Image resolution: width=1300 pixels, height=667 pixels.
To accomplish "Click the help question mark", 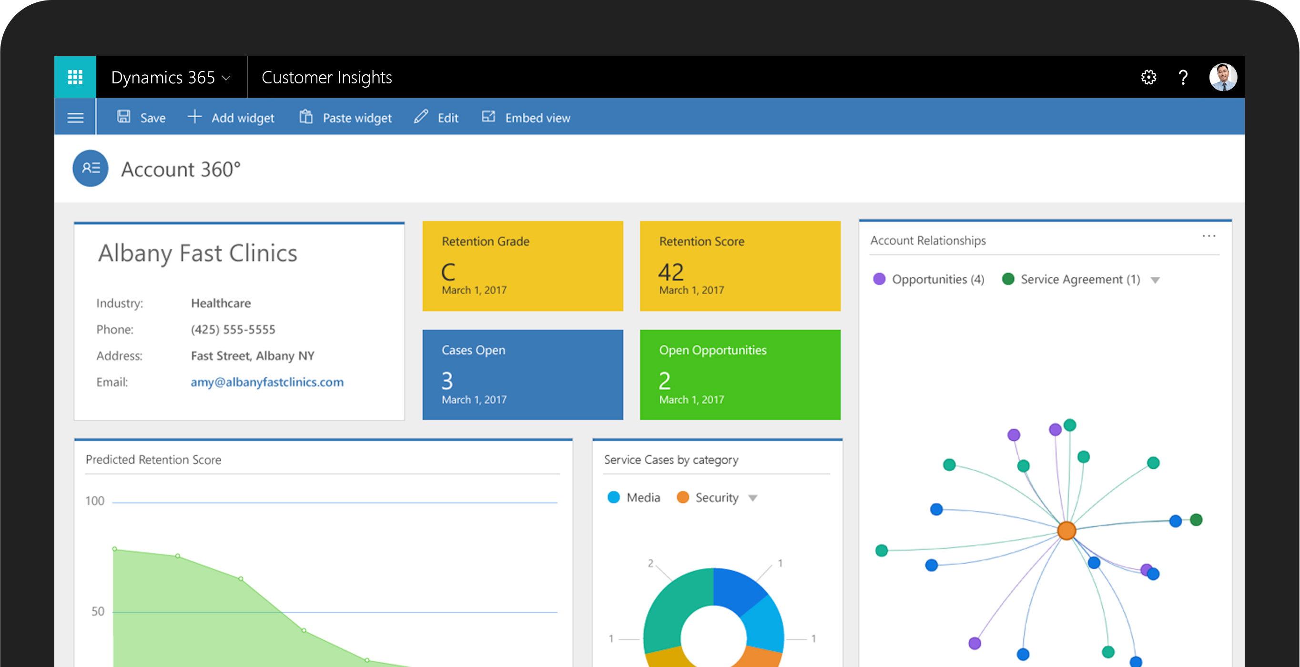I will point(1183,77).
